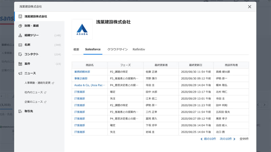
Task: Click the ASABA company logo
Action: pyautogui.click(x=82, y=29)
